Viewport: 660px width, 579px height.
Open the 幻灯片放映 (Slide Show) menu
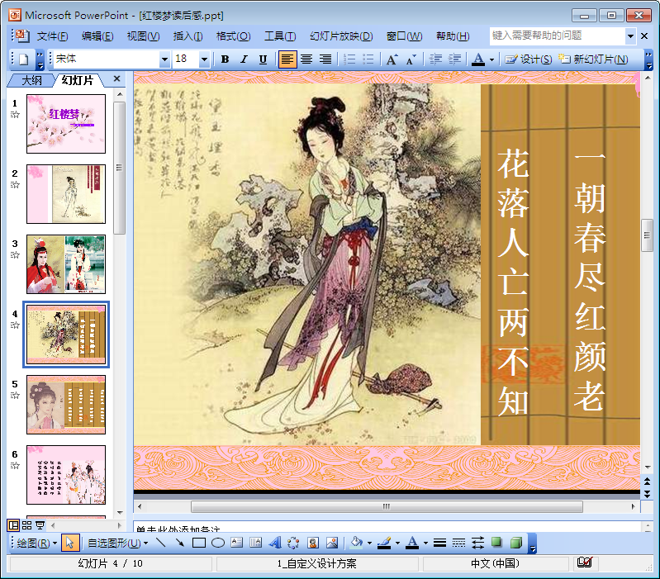click(341, 36)
